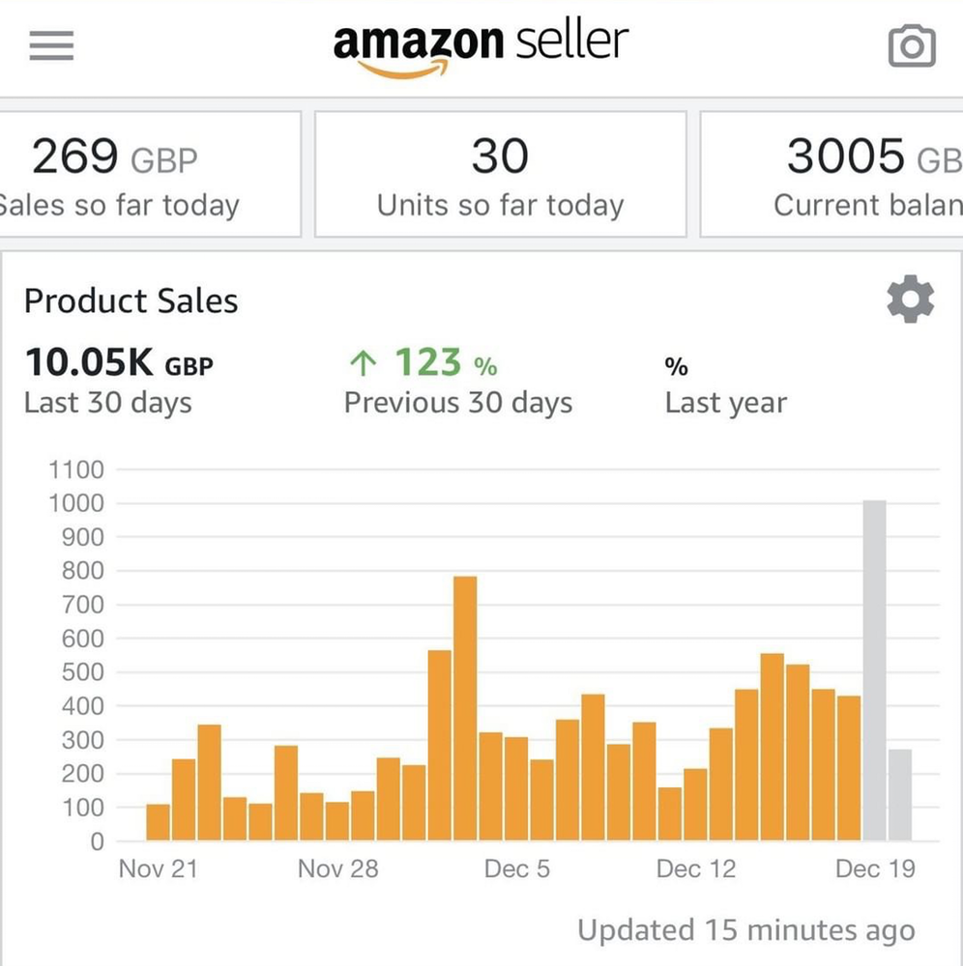
Task: Click the Product Sales heading
Action: [x=131, y=300]
